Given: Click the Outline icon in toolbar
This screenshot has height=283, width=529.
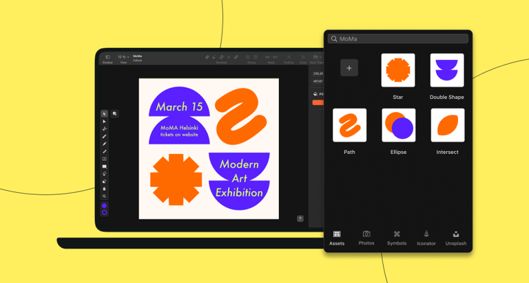Looking at the screenshot, I should pyautogui.click(x=289, y=57).
